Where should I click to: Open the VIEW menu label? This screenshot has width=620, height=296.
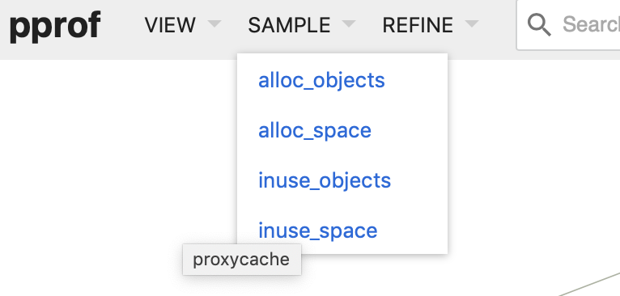pyautogui.click(x=170, y=25)
